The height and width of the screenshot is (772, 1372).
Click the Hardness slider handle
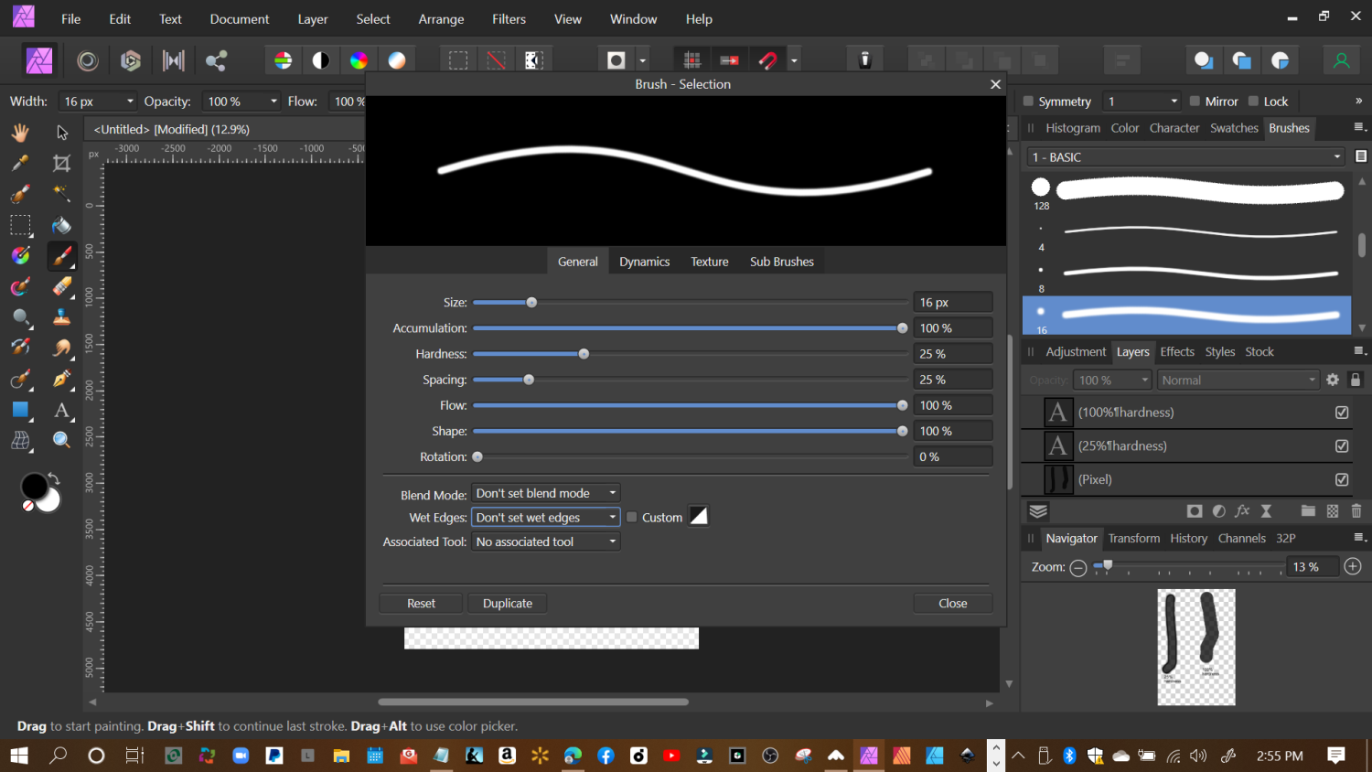pyautogui.click(x=584, y=354)
